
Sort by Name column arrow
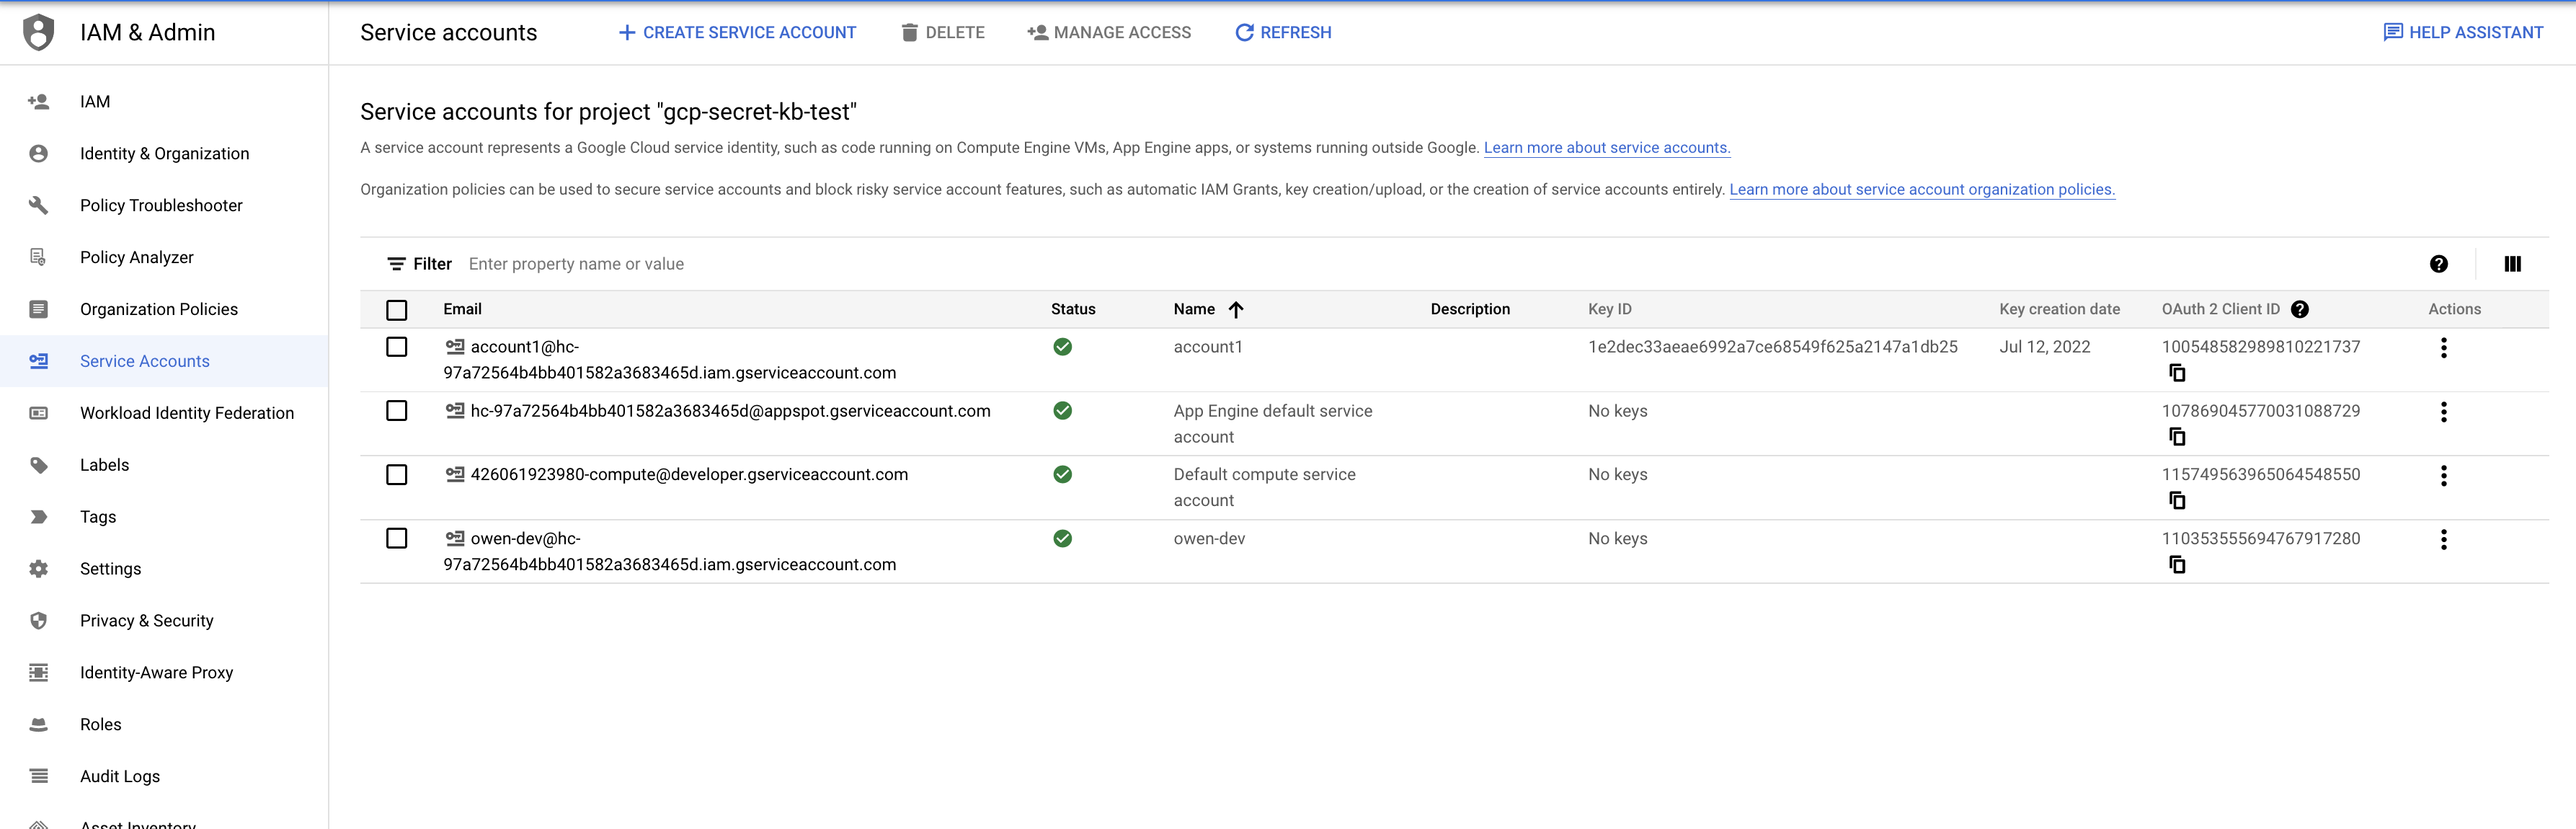point(1236,309)
